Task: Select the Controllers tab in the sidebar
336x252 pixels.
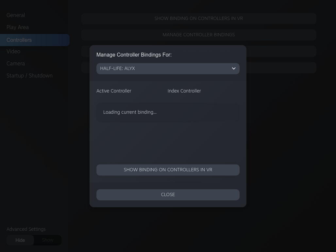Action: pyautogui.click(x=35, y=40)
